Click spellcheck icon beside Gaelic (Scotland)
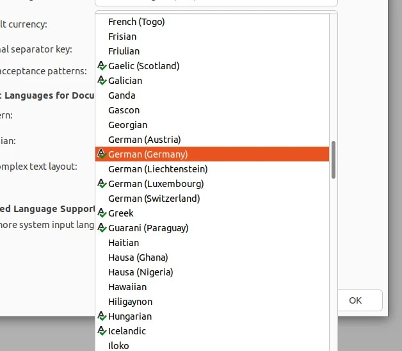Image resolution: width=402 pixels, height=351 pixels. 102,66
